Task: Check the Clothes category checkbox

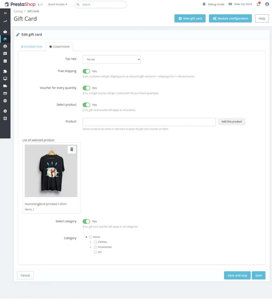Action: coord(95,242)
